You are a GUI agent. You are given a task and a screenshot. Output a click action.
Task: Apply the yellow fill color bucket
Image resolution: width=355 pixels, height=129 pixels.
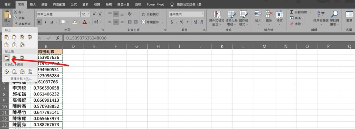pyautogui.click(x=75, y=22)
